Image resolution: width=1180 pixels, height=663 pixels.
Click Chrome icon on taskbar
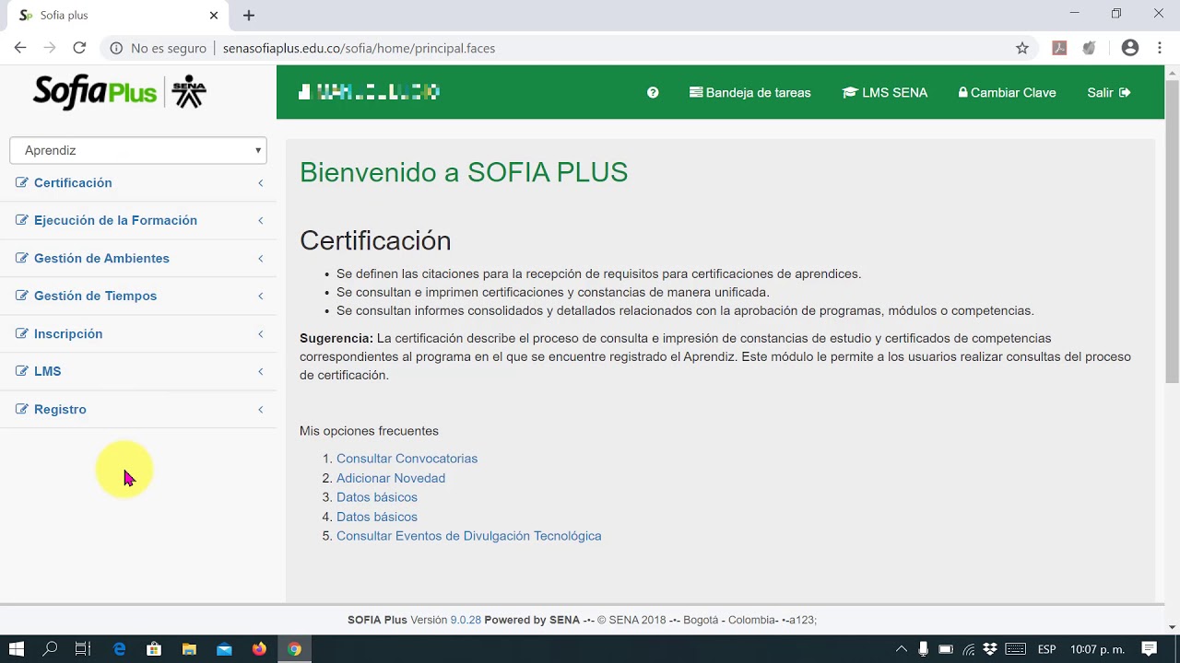tap(294, 649)
